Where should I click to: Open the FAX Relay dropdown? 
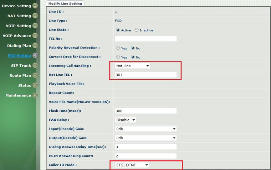125,120
